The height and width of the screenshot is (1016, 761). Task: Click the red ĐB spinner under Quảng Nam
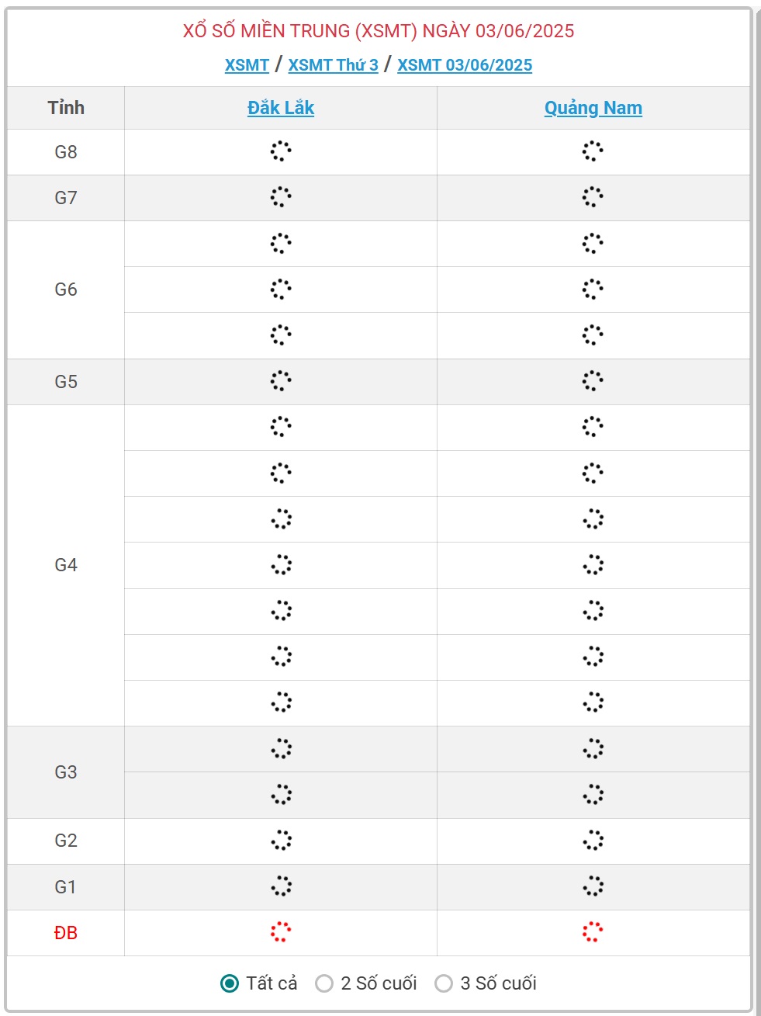pyautogui.click(x=593, y=932)
